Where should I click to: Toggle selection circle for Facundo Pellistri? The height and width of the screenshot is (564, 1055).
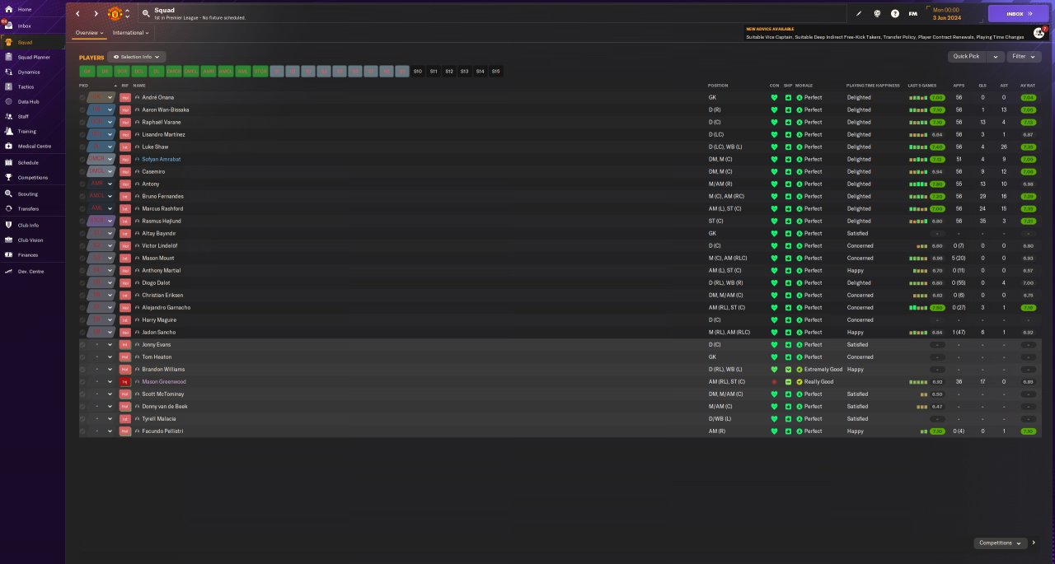pyautogui.click(x=82, y=431)
